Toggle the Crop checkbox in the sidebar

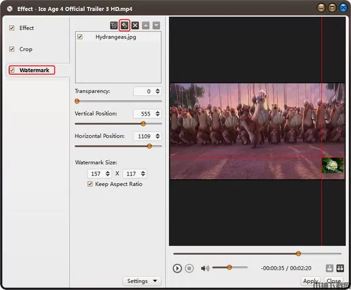pos(11,50)
